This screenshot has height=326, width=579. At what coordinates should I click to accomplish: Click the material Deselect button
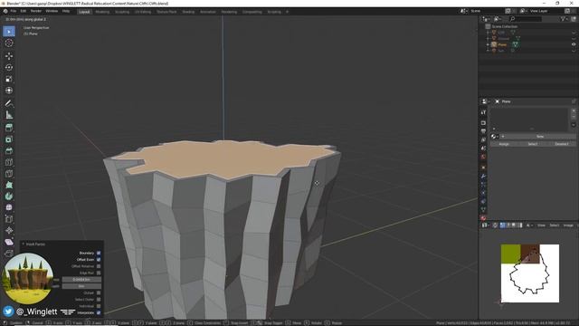tap(561, 144)
